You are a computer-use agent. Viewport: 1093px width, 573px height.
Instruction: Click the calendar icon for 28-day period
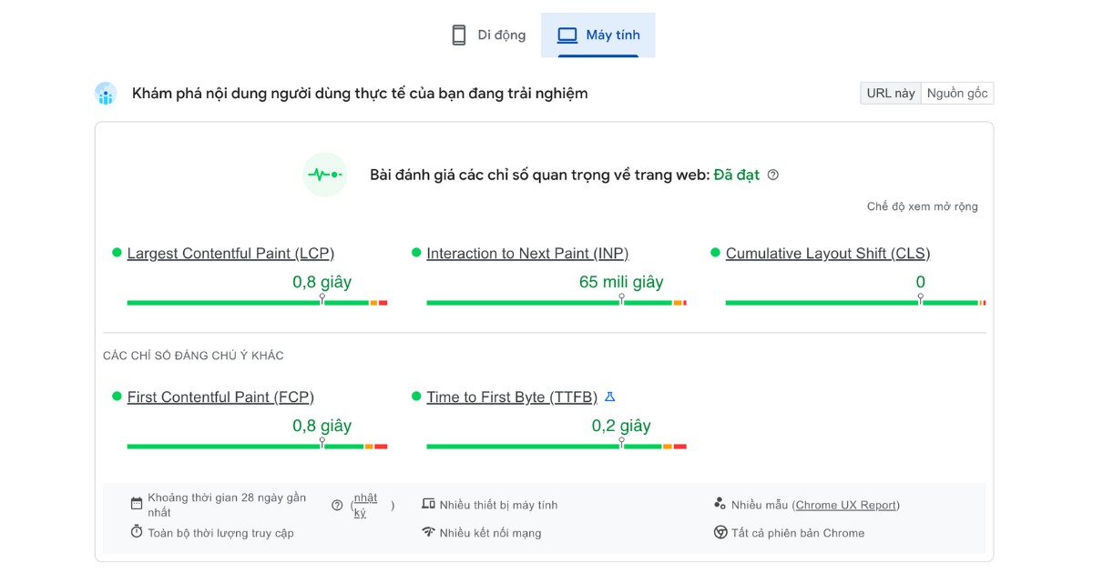pyautogui.click(x=137, y=504)
